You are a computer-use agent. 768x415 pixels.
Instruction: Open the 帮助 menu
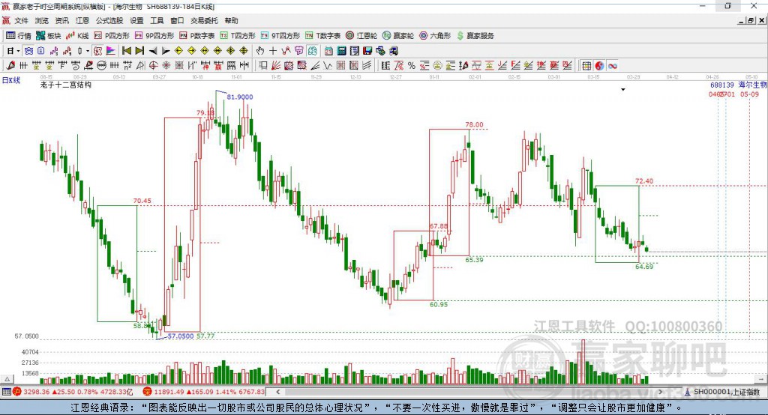(231, 20)
